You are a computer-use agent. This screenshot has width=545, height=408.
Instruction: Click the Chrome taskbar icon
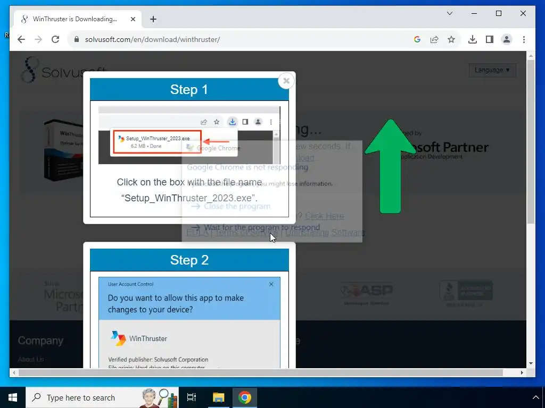[245, 397]
